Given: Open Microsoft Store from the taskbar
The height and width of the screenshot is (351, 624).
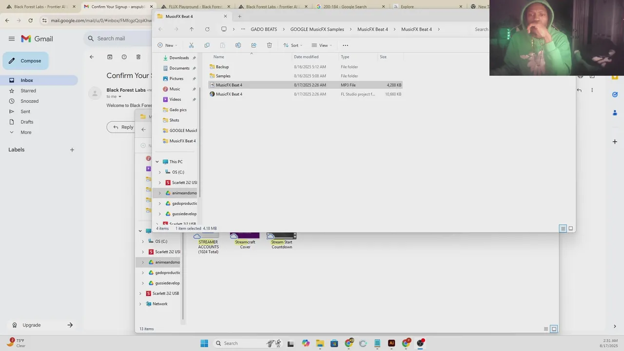Looking at the screenshot, I should coord(334,343).
